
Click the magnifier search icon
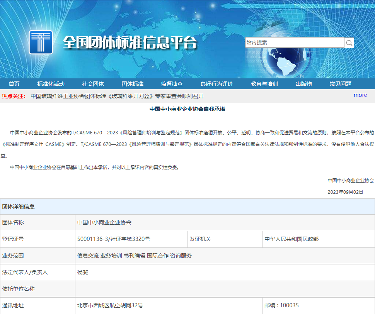coord(349,43)
